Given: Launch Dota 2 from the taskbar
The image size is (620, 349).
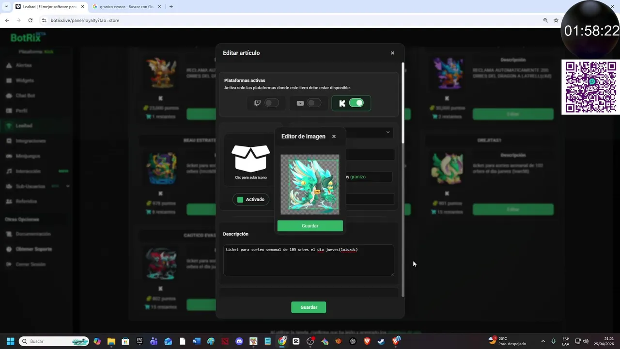Looking at the screenshot, I should [225, 341].
